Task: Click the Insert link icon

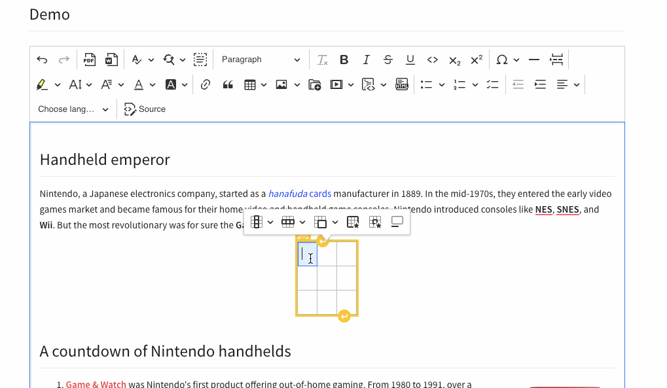Action: pyautogui.click(x=206, y=84)
